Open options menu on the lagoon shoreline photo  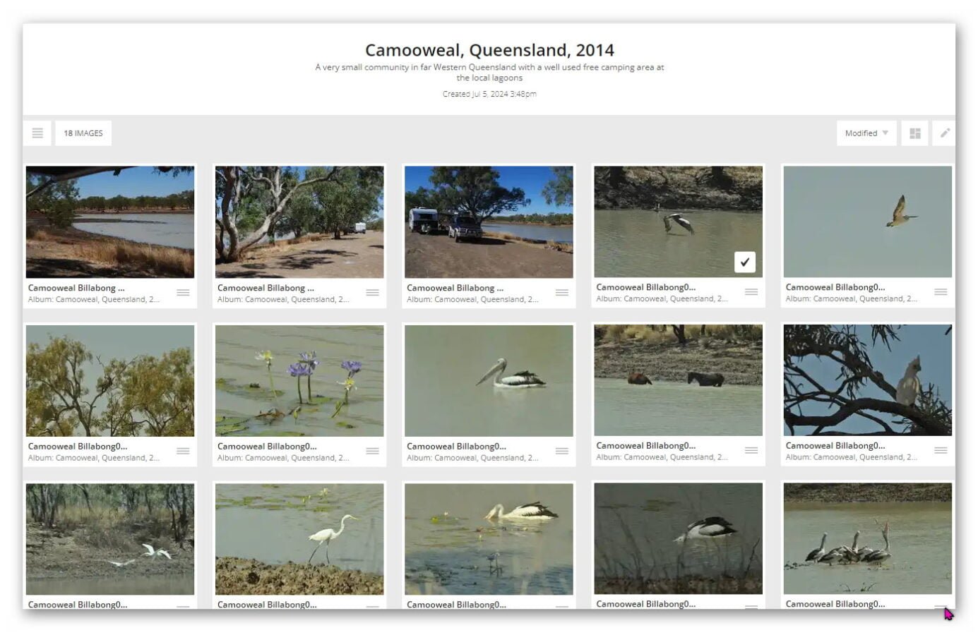click(183, 293)
